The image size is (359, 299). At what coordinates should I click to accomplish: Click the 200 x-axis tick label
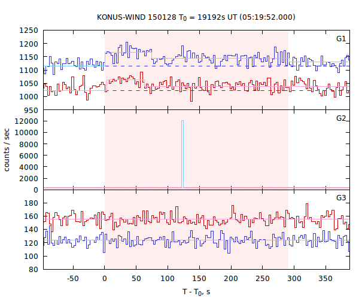click(x=231, y=279)
